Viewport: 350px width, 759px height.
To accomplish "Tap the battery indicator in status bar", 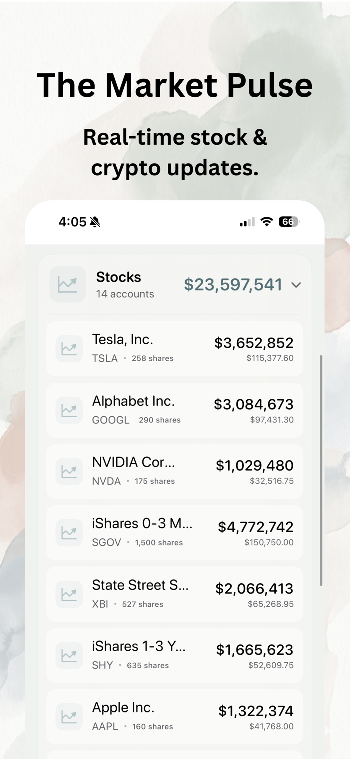I will 289,222.
